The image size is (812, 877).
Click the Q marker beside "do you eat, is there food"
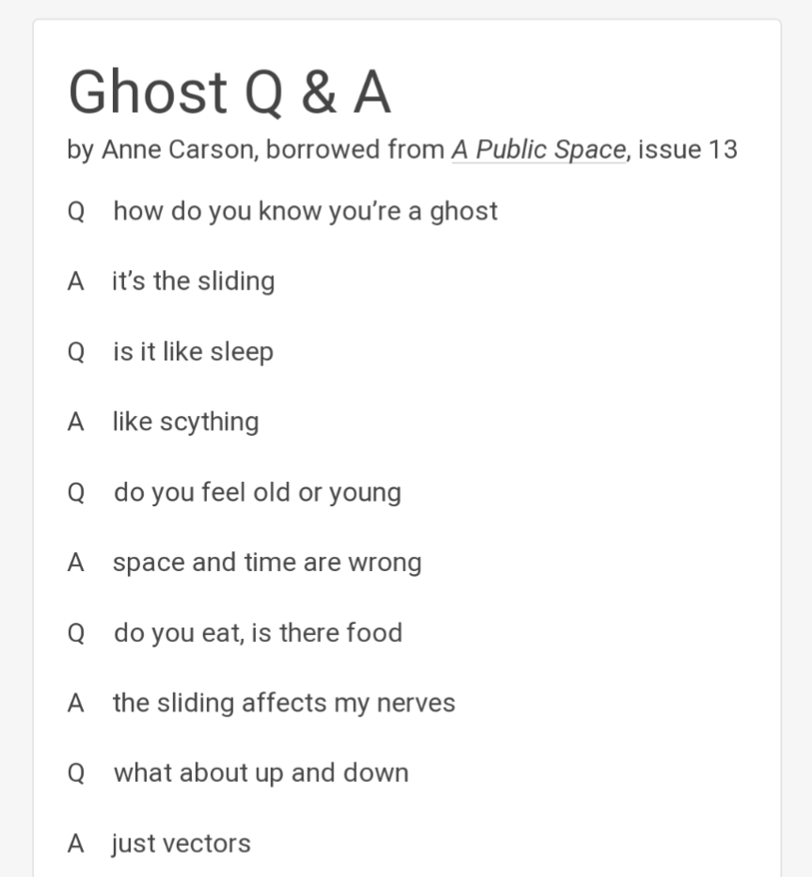(76, 632)
